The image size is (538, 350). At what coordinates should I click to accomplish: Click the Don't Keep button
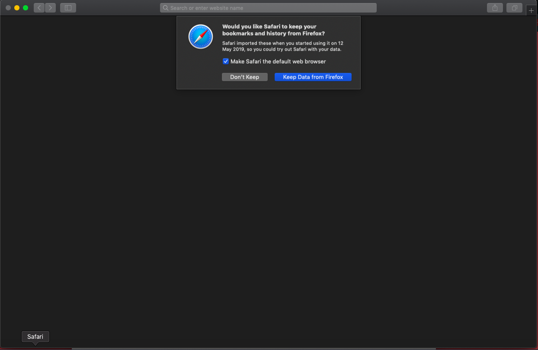point(245,77)
